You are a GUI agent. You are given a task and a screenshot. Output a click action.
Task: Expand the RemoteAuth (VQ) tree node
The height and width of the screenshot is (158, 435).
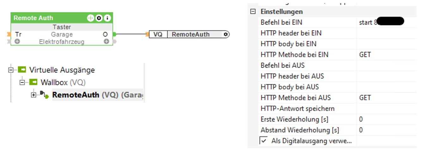(x=34, y=95)
